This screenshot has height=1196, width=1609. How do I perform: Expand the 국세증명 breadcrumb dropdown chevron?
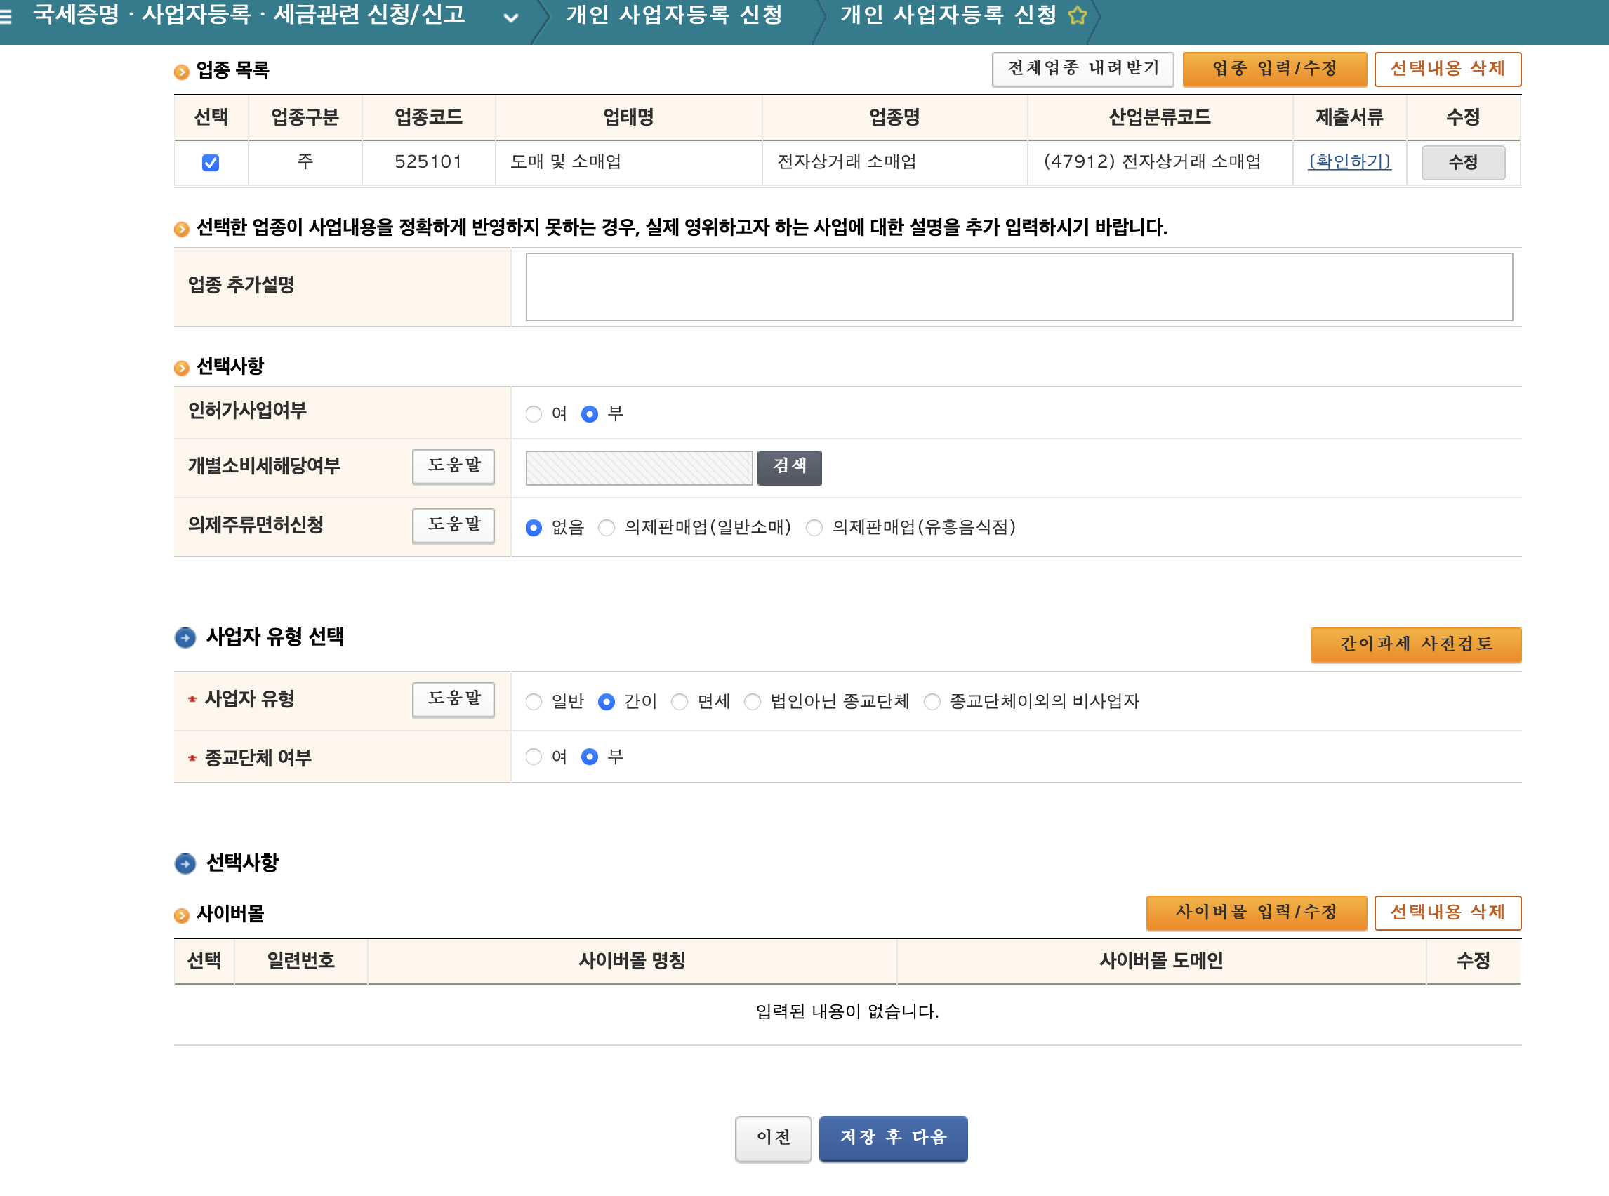tap(510, 18)
